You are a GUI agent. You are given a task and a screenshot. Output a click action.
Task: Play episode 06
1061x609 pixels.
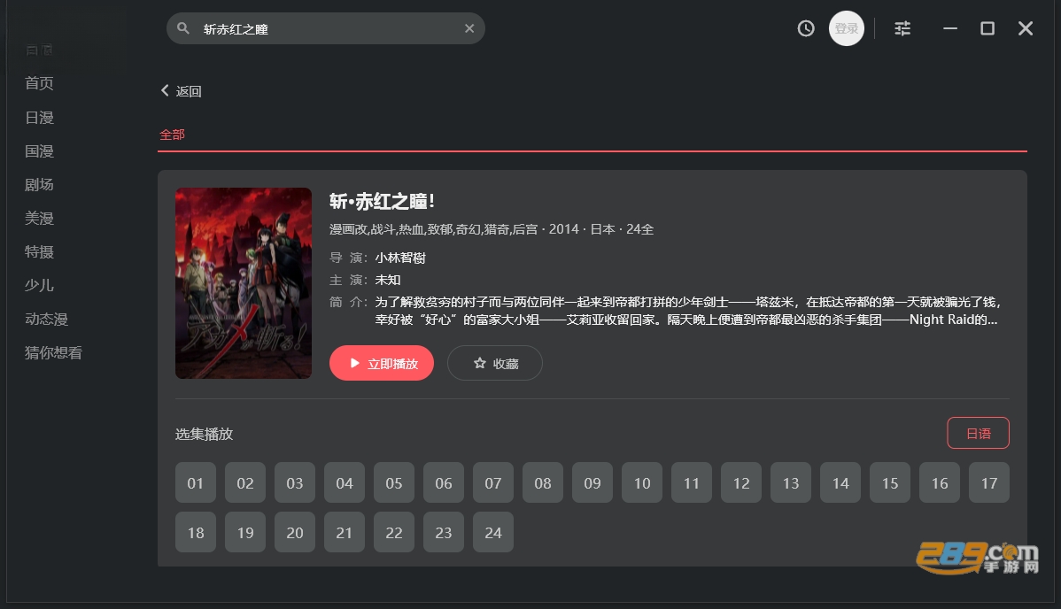point(443,483)
